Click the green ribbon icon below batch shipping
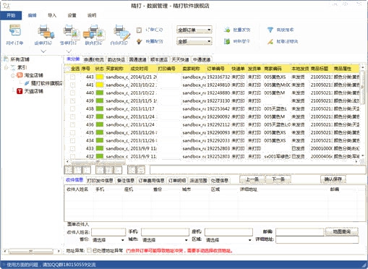The image size is (368, 269). tap(227, 41)
